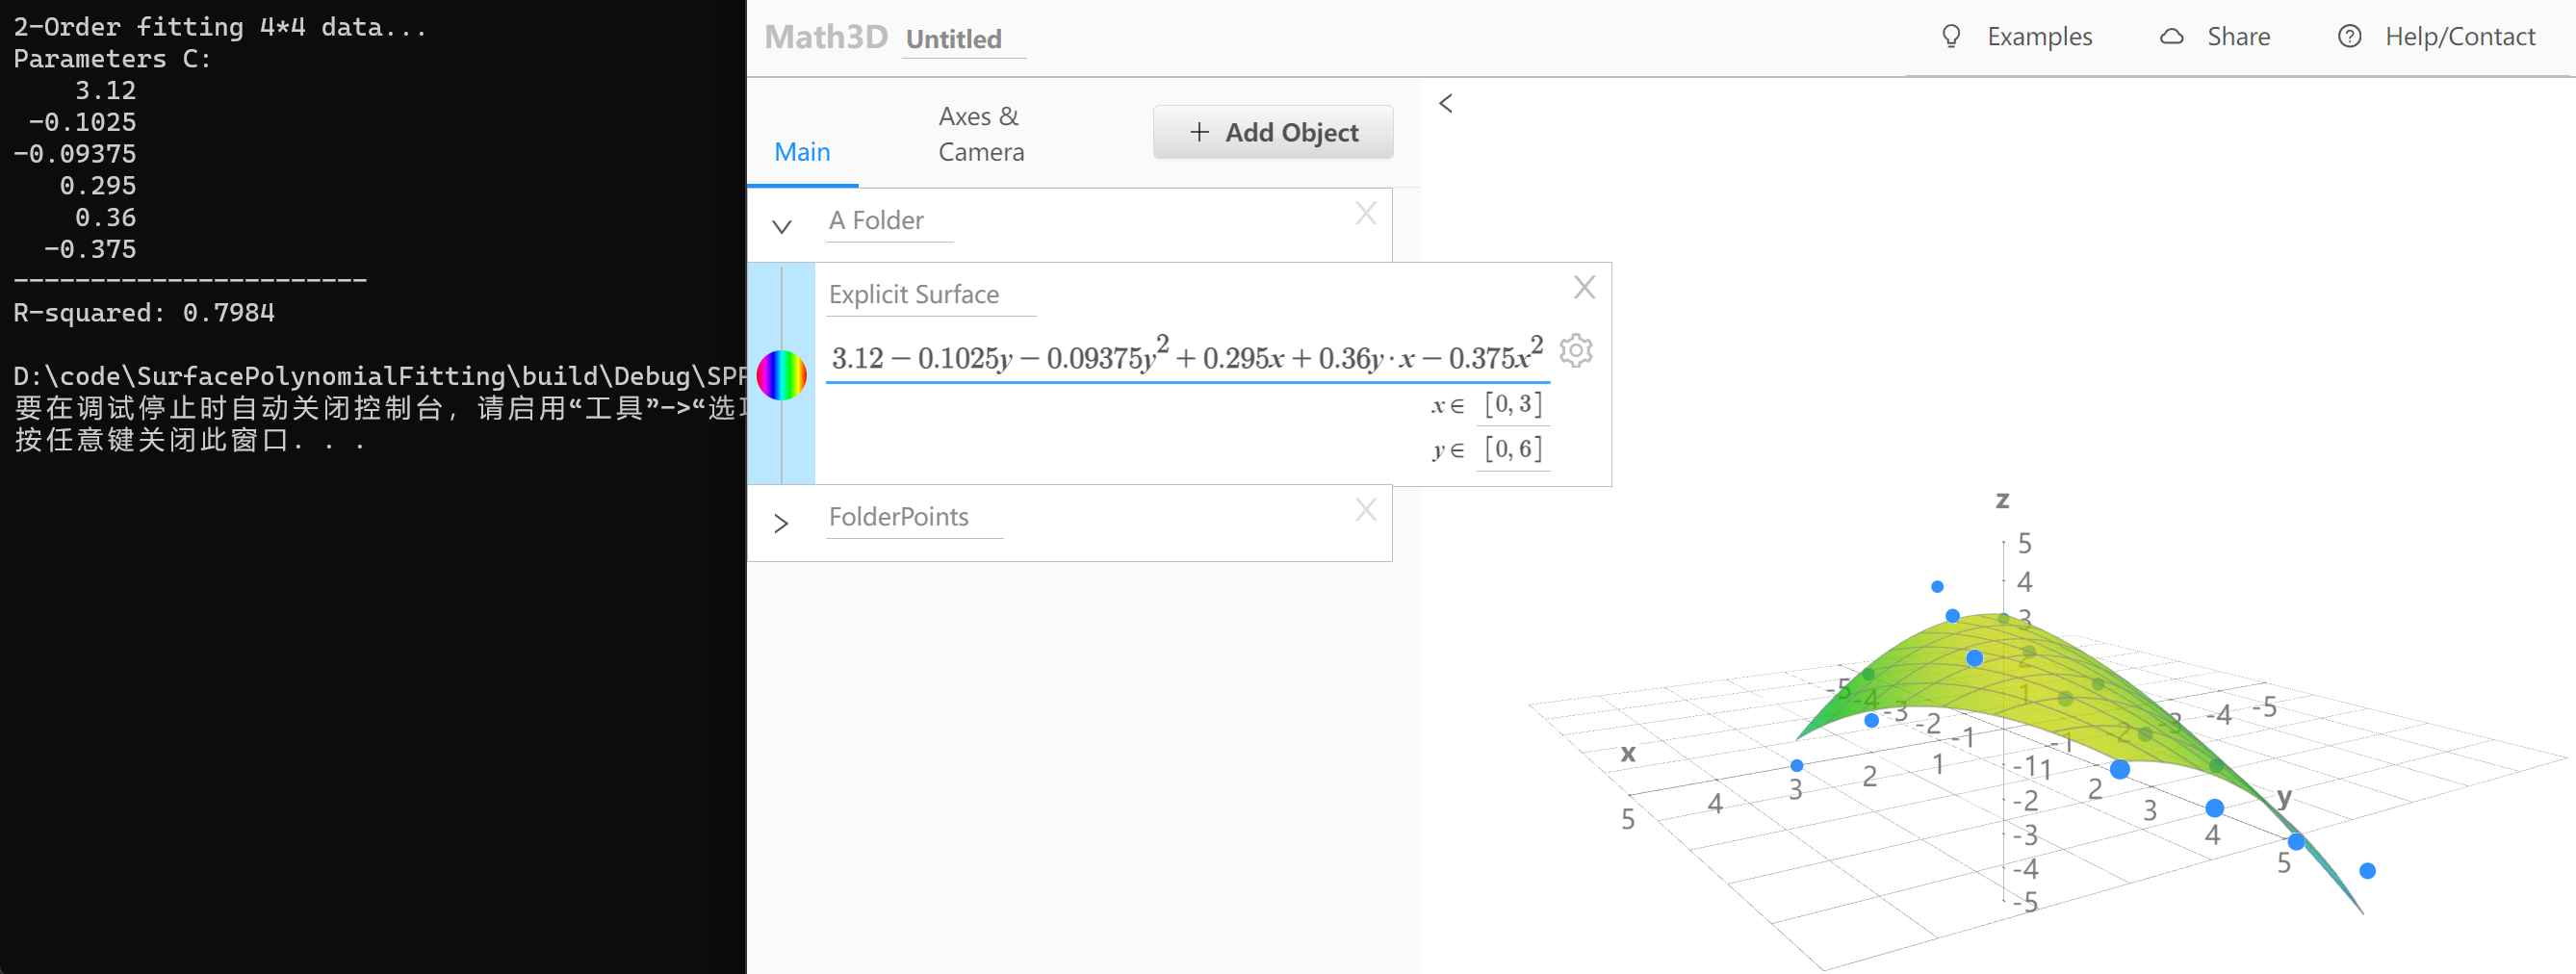
Task: Edit the surface formula expression
Action: [1187, 356]
